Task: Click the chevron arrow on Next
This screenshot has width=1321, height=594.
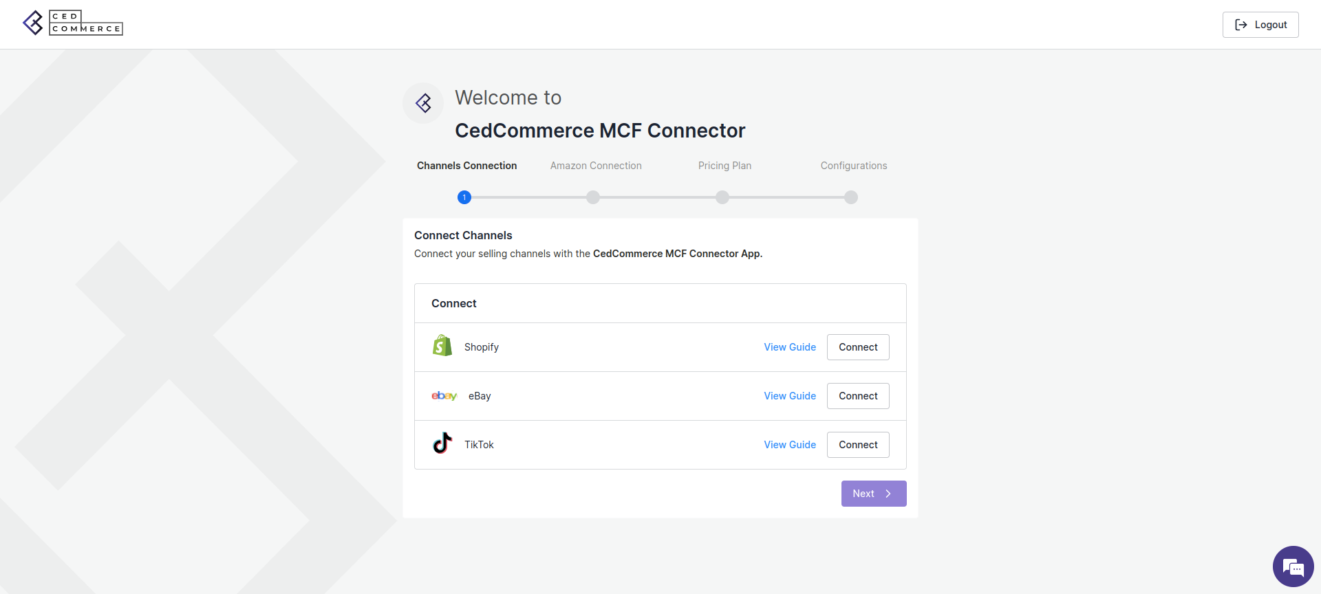Action: [x=888, y=494]
